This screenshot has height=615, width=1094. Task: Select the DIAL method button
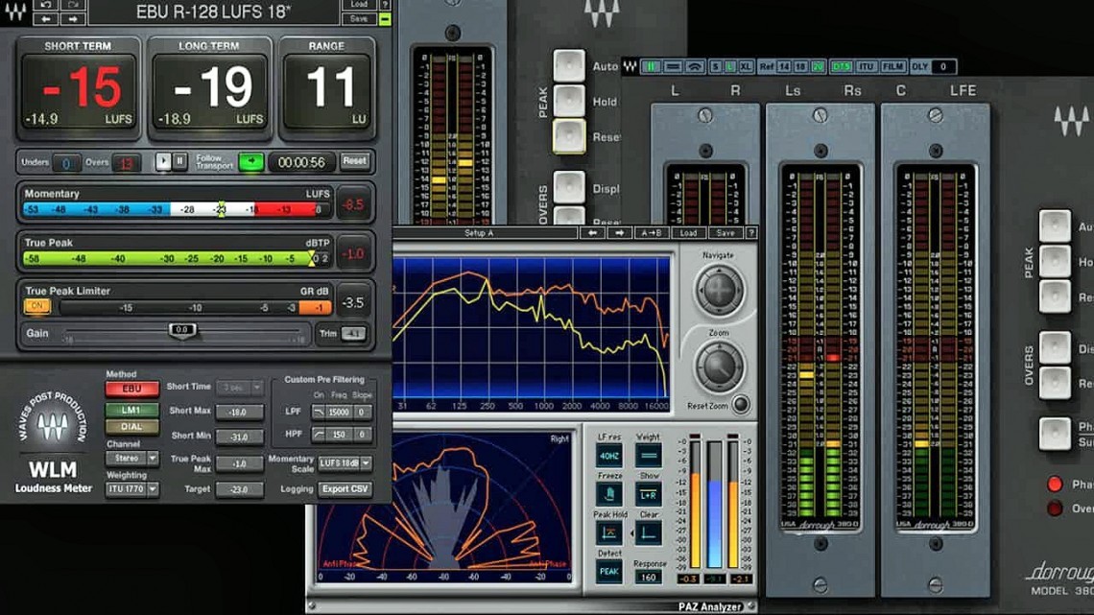pos(131,427)
